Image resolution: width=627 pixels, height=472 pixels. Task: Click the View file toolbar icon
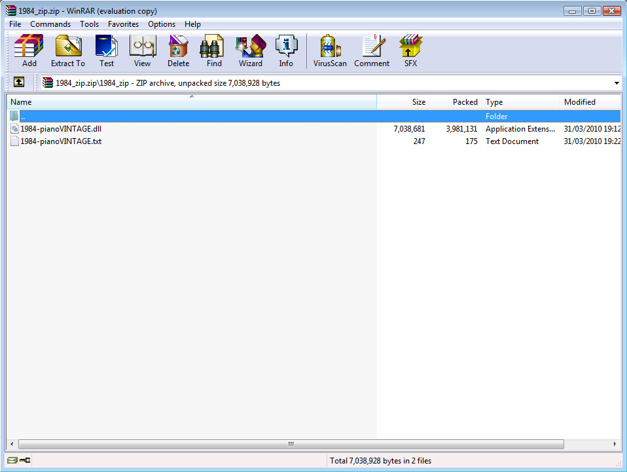coord(143,46)
